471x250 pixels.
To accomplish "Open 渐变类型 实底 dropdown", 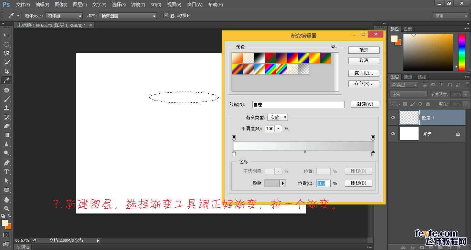I will pyautogui.click(x=278, y=117).
